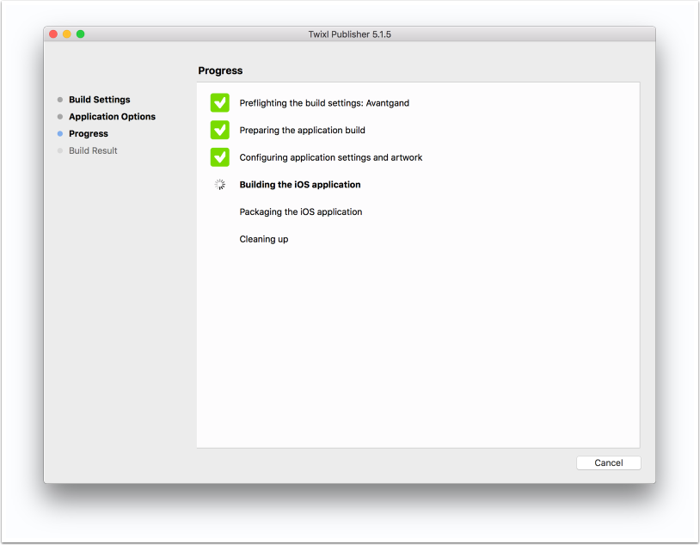
Task: Select Progress step in sidebar
Action: pos(89,133)
